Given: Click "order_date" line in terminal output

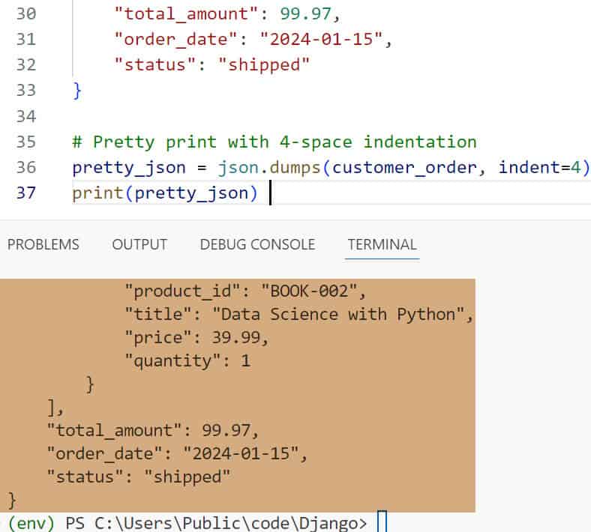Looking at the screenshot, I should tap(177, 453).
